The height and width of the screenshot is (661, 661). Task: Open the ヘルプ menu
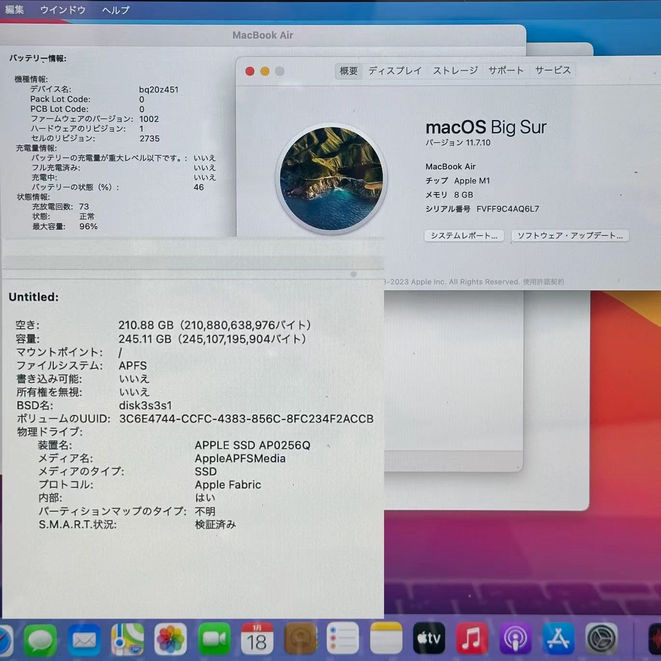pos(115,10)
